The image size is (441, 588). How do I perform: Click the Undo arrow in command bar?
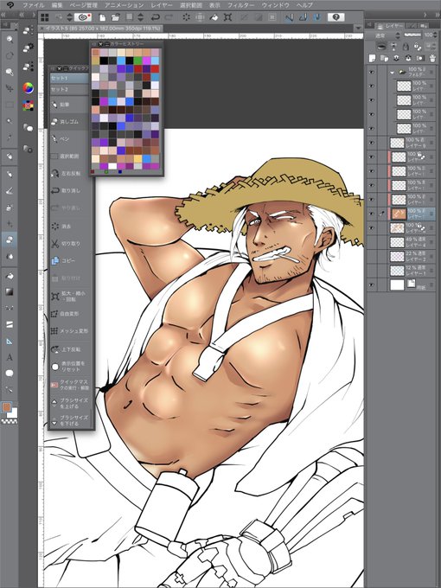pos(156,17)
